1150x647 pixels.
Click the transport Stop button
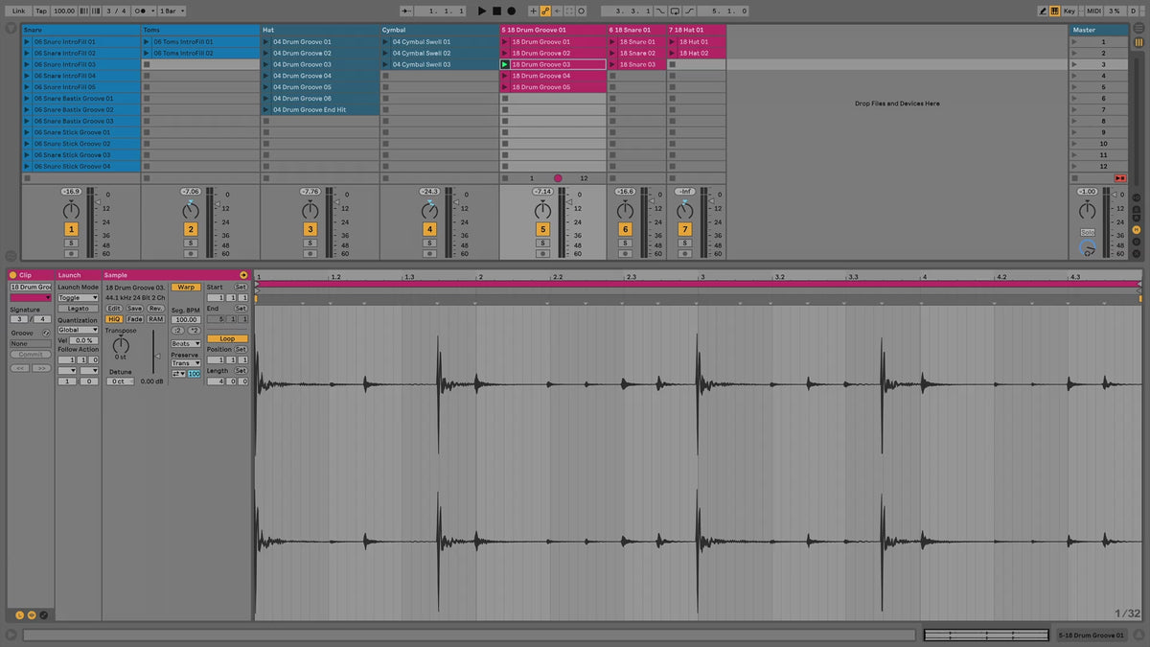496,11
